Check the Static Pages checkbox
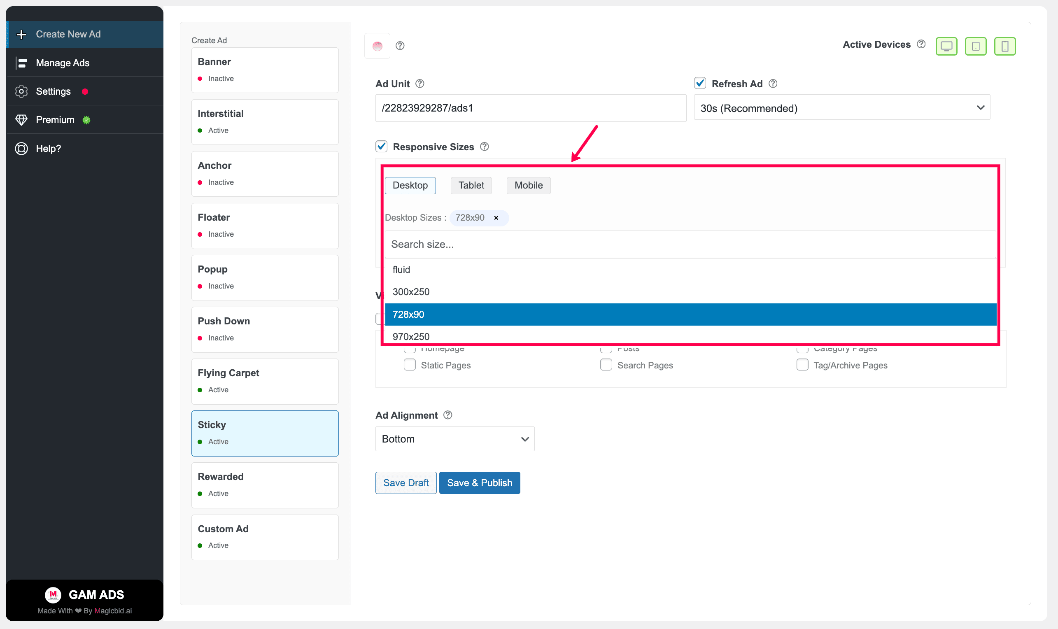 [410, 364]
